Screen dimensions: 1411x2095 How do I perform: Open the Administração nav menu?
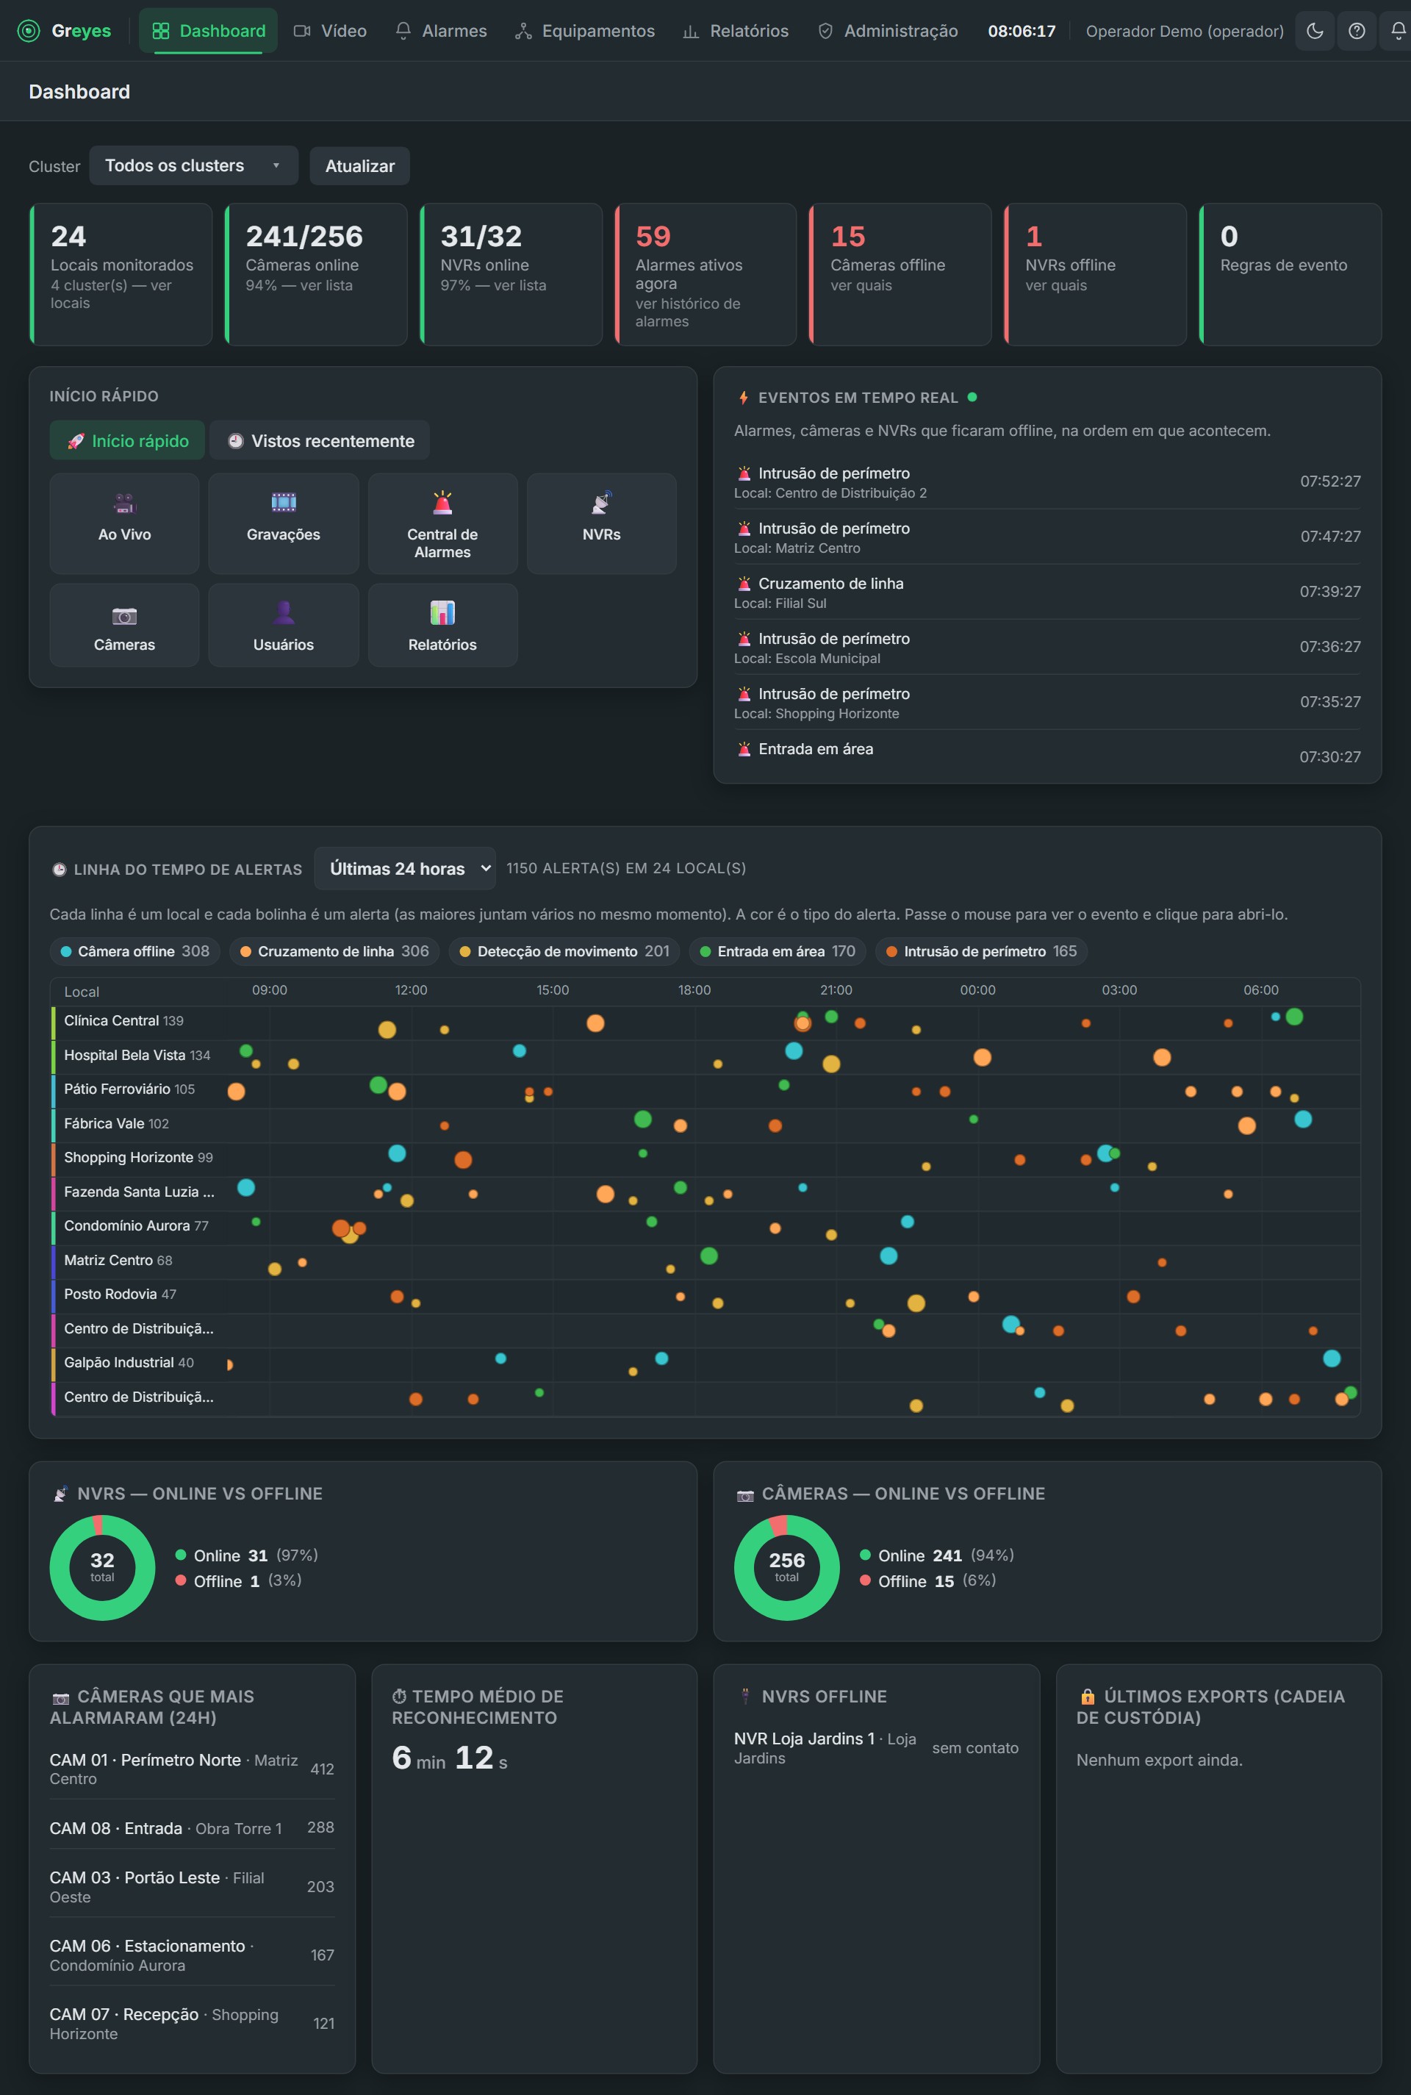coord(887,31)
